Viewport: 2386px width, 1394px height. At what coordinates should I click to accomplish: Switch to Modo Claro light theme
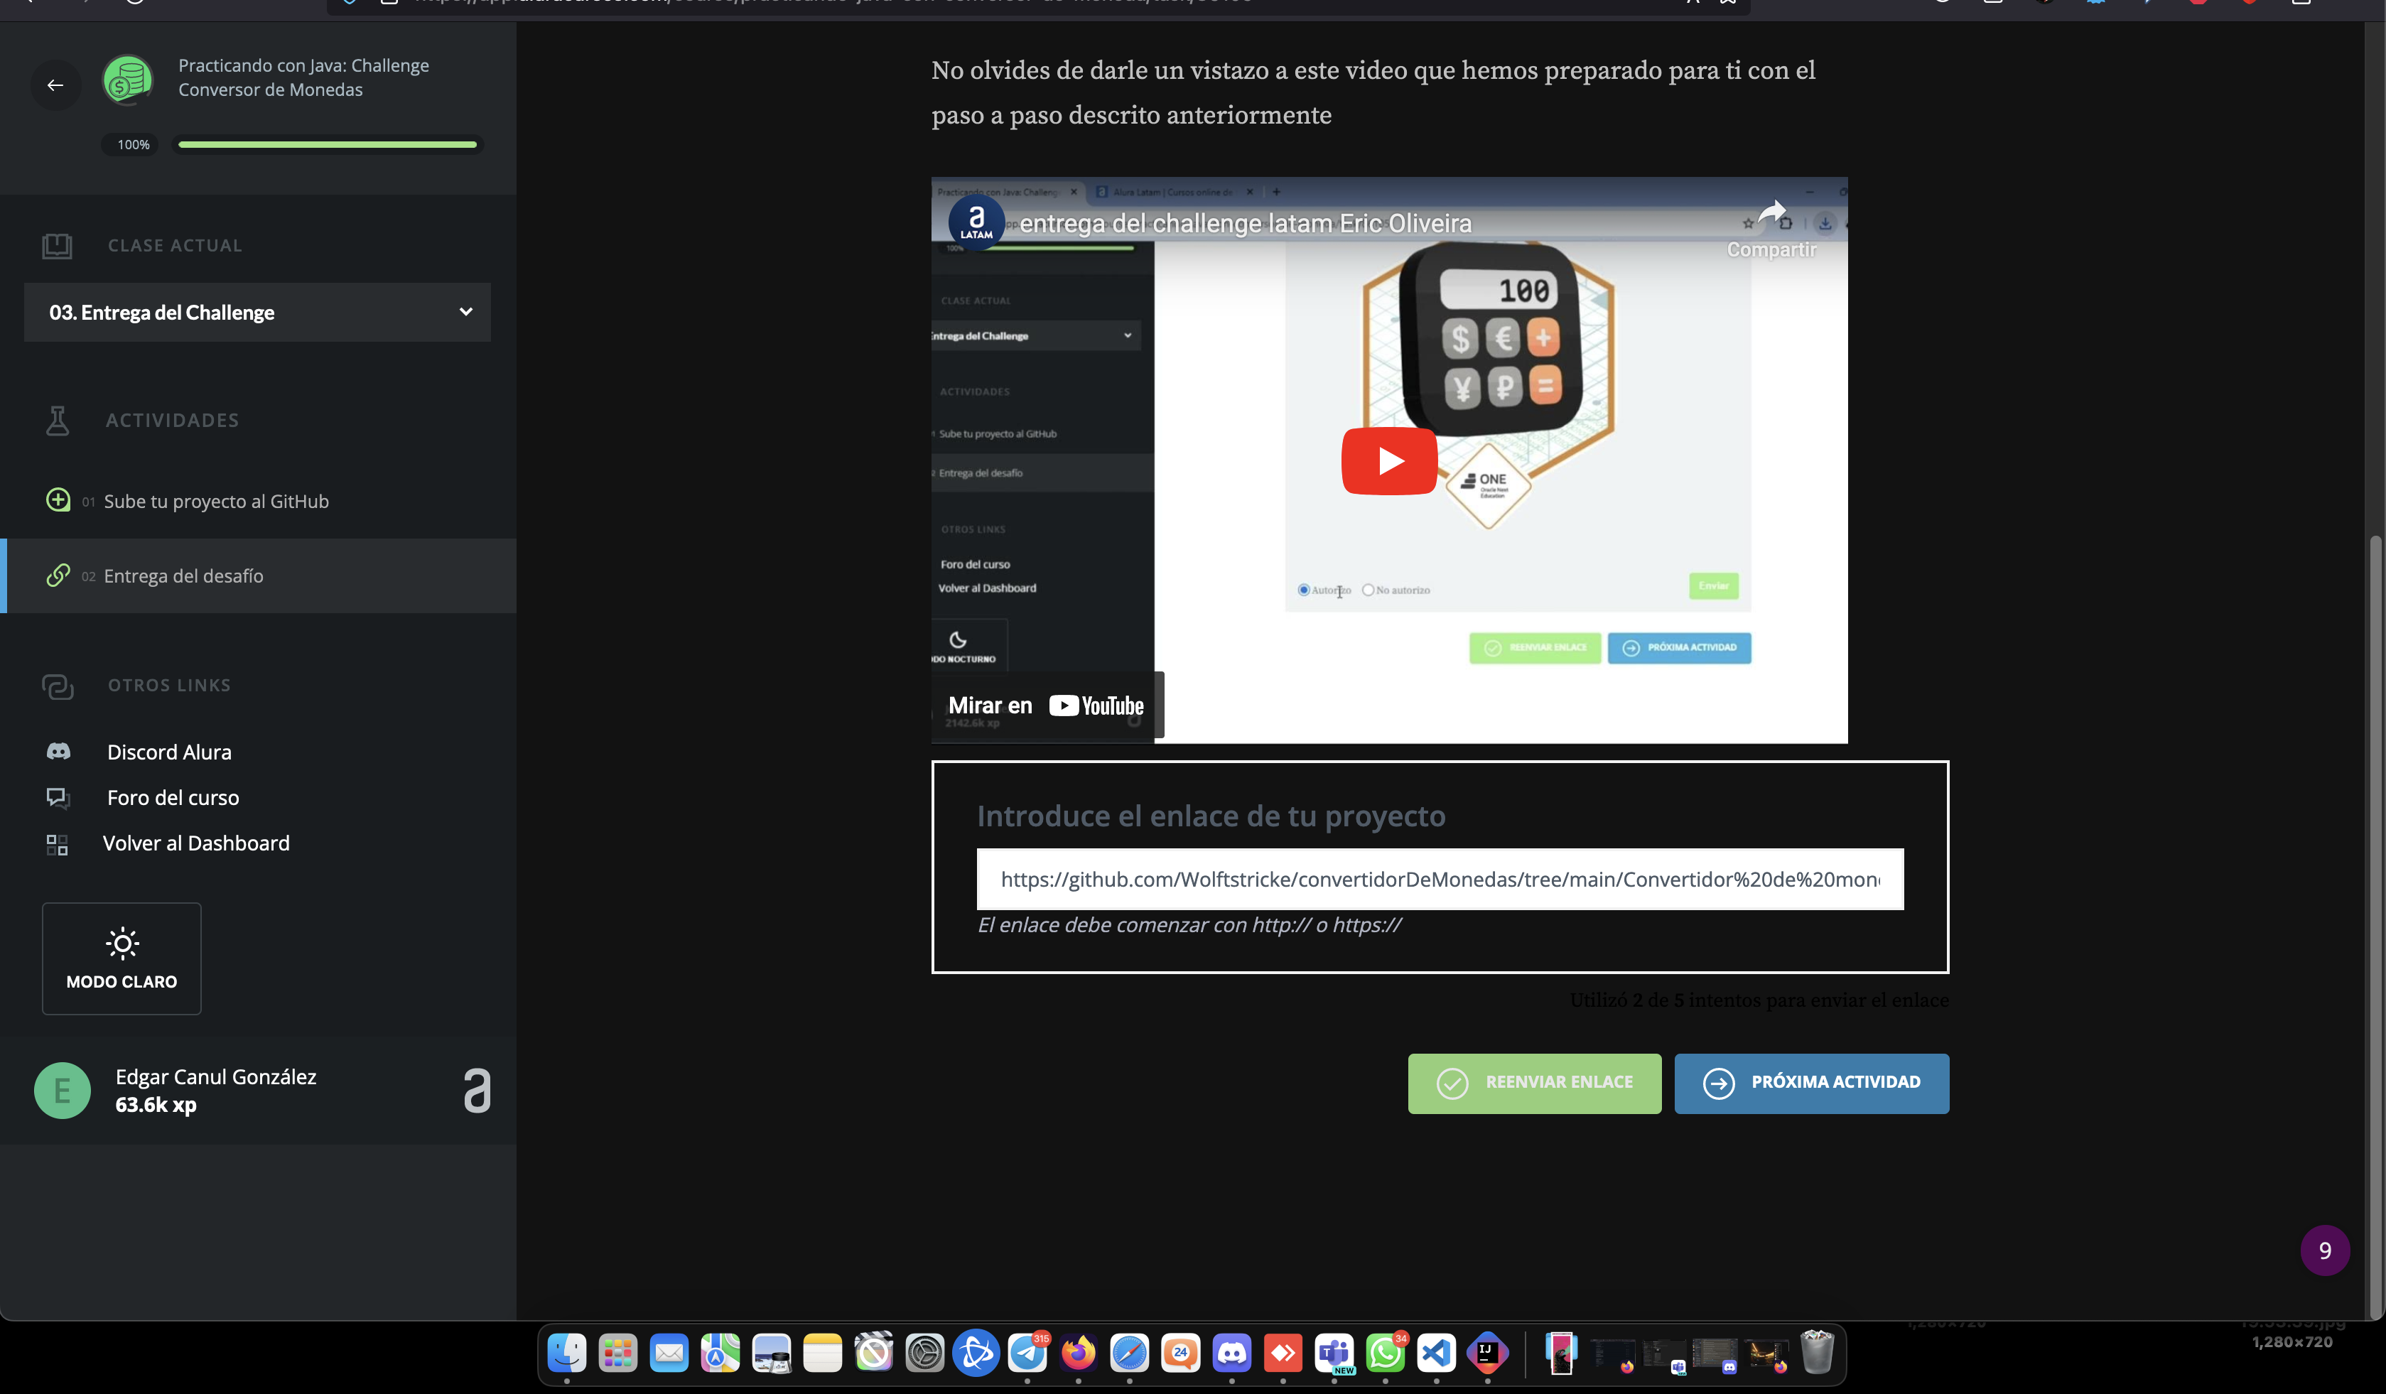[x=122, y=958]
